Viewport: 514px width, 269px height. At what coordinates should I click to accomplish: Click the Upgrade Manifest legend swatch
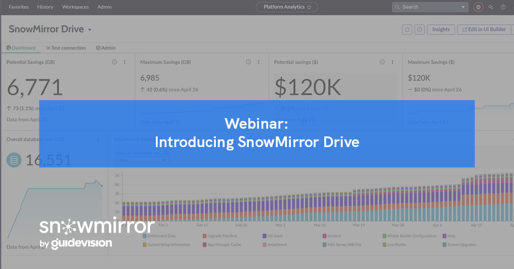coord(205,236)
